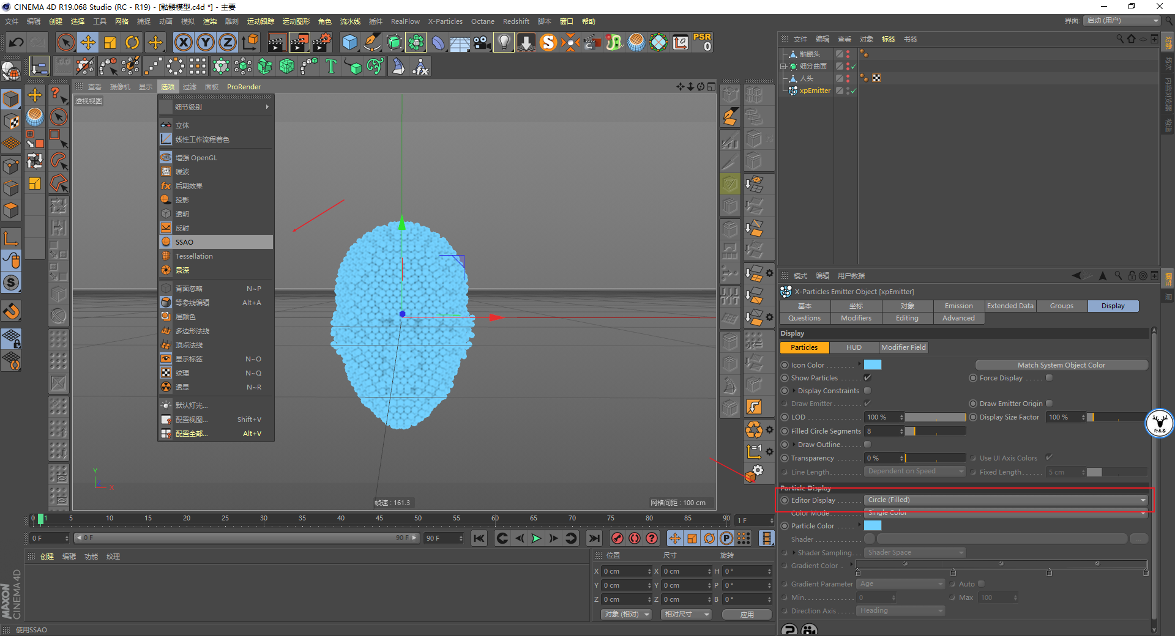This screenshot has width=1175, height=636.
Task: Open Modifier Field tab
Action: point(903,347)
